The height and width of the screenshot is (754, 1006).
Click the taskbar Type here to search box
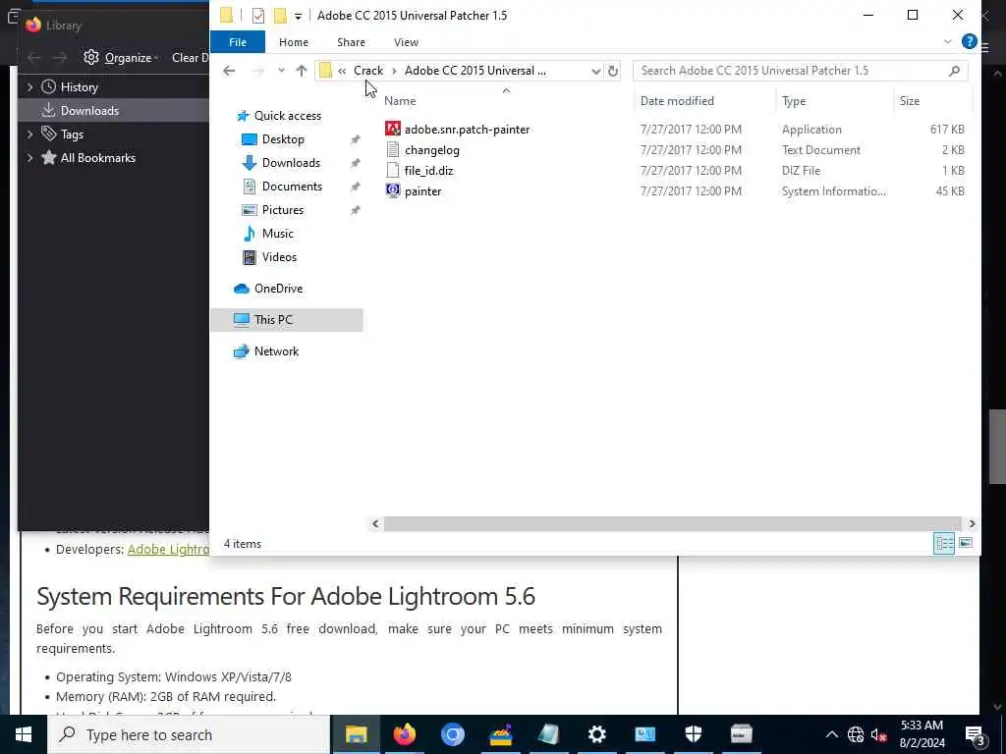coord(189,734)
